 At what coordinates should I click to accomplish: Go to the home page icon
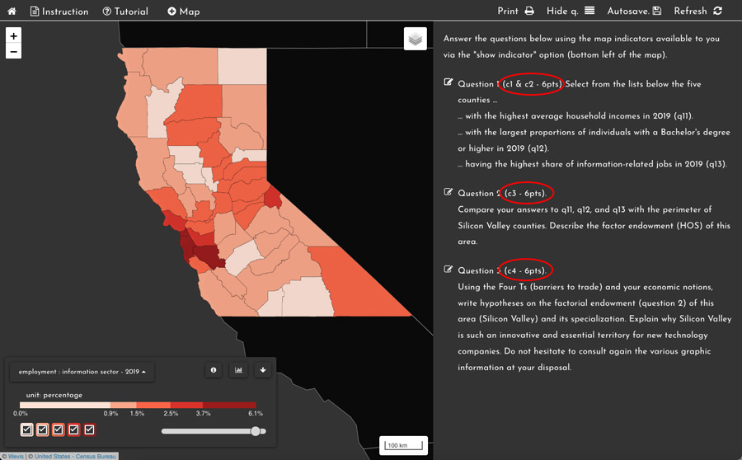point(12,11)
